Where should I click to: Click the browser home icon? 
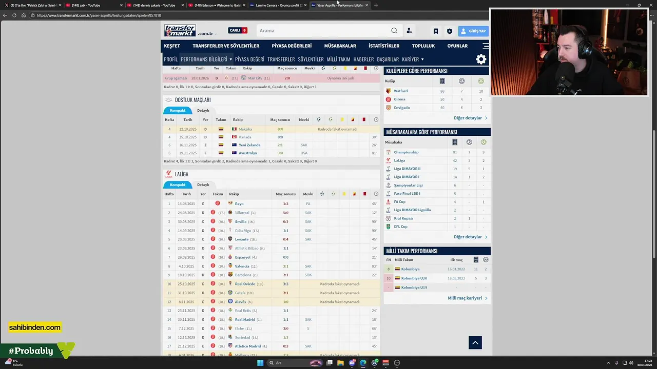(24, 15)
